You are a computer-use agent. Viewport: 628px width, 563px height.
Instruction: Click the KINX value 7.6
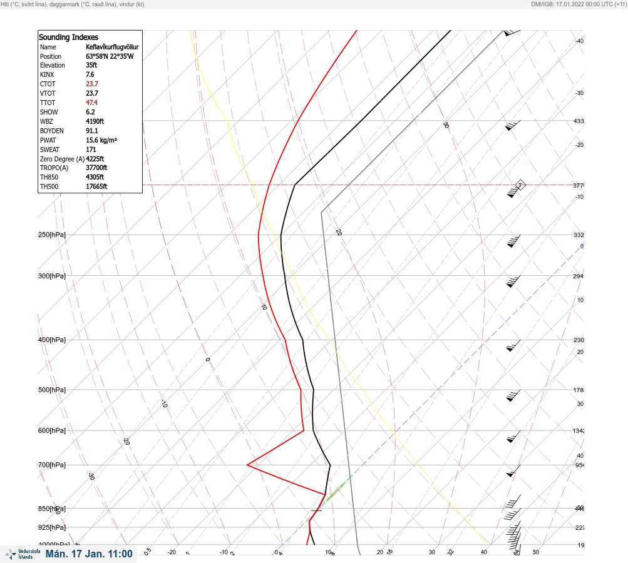point(90,74)
